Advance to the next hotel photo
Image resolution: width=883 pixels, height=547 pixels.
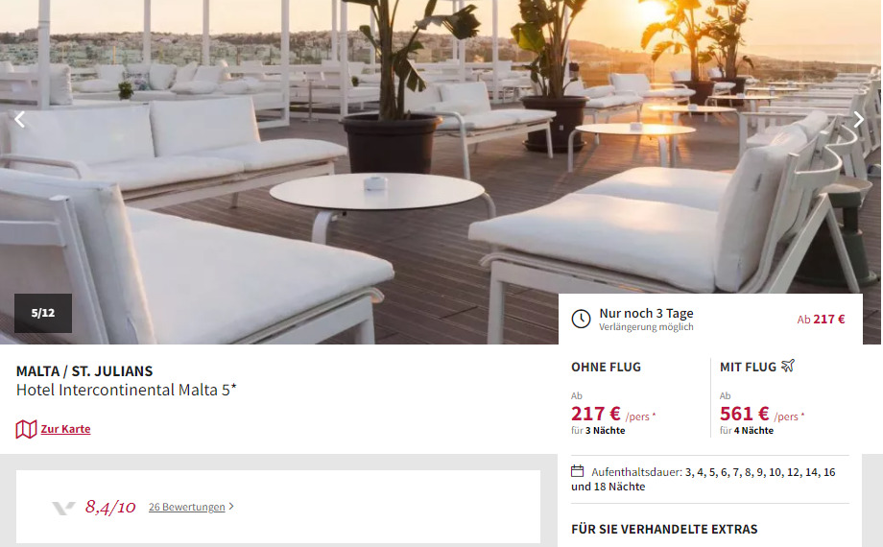pos(858,119)
